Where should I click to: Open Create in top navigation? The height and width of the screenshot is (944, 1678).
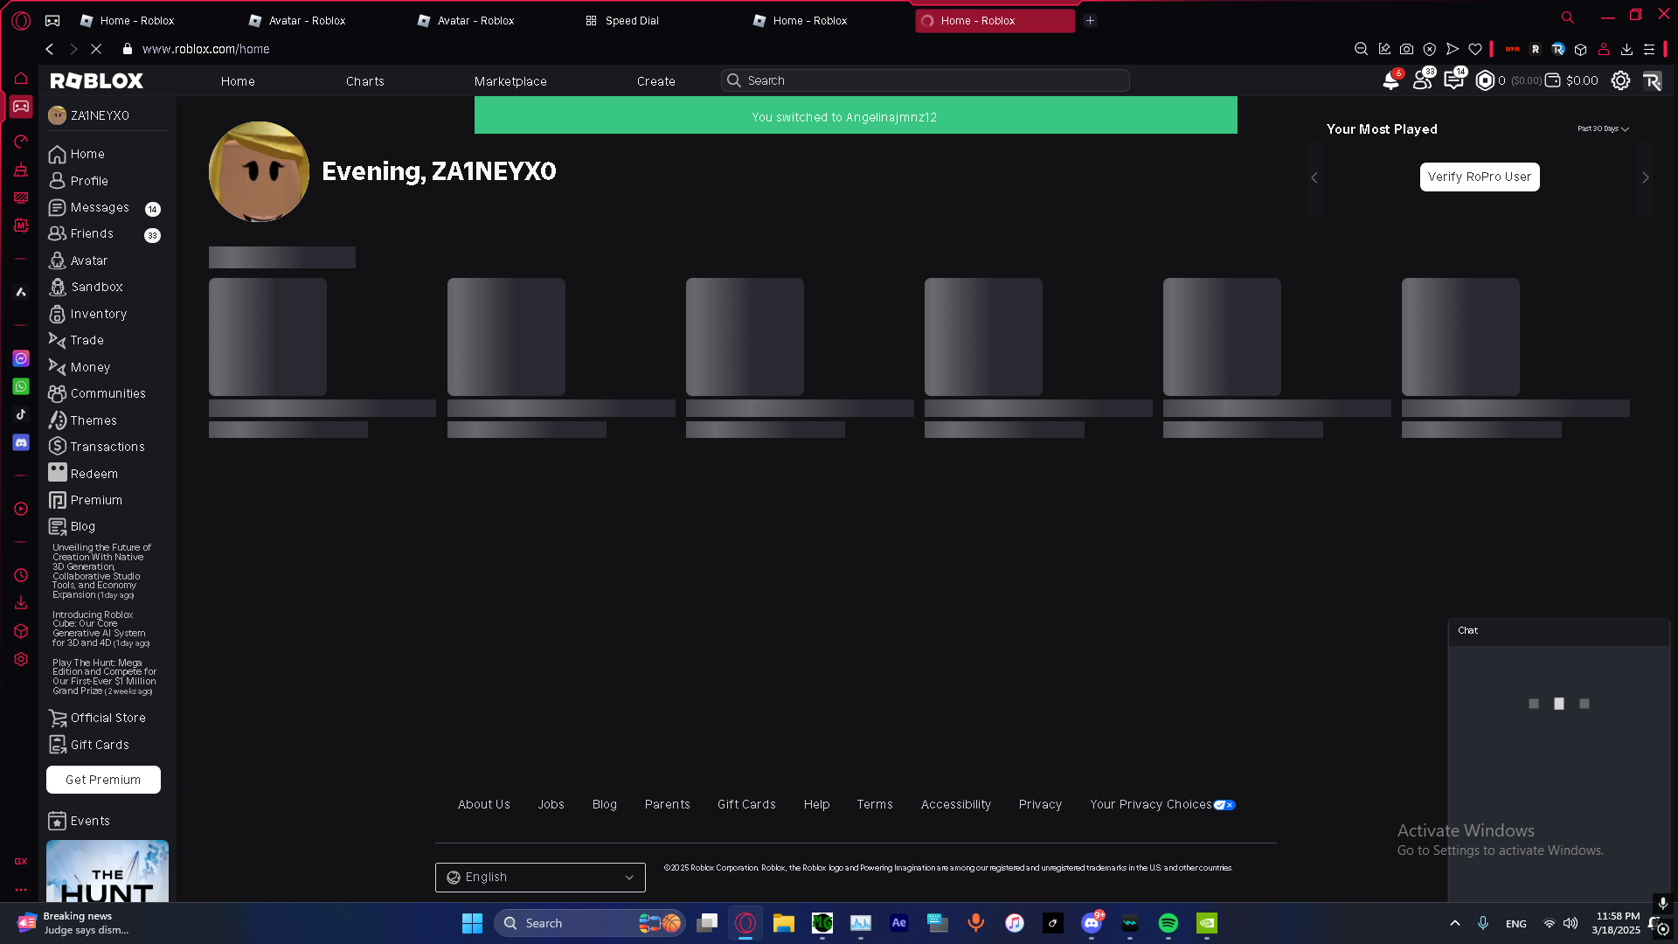[x=655, y=81]
